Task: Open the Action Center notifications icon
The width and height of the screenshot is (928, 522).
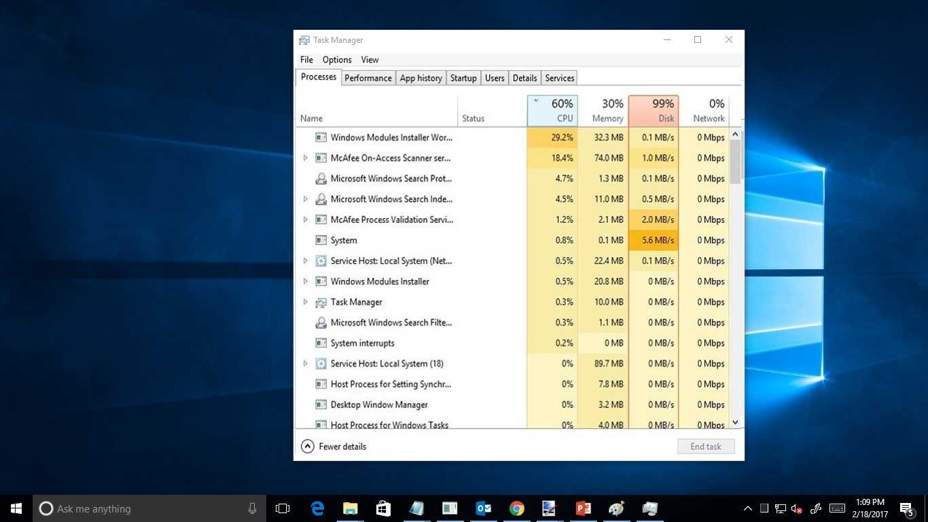Action: (x=906, y=508)
